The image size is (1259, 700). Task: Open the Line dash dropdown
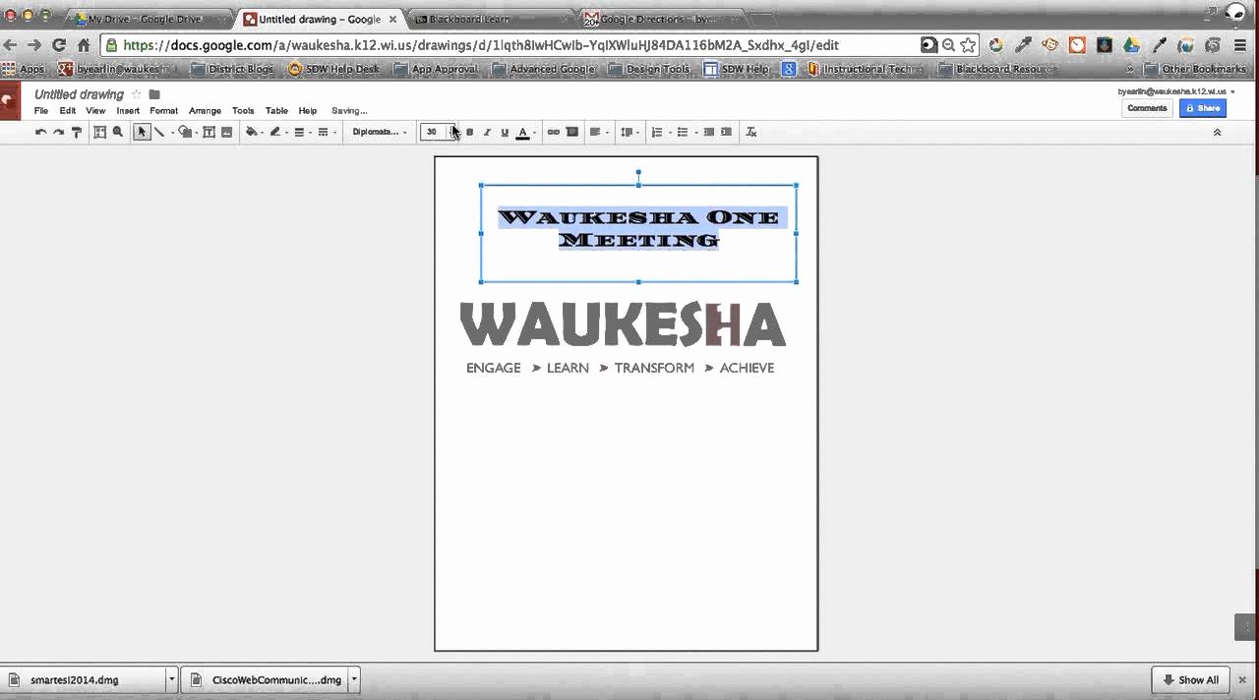point(326,132)
